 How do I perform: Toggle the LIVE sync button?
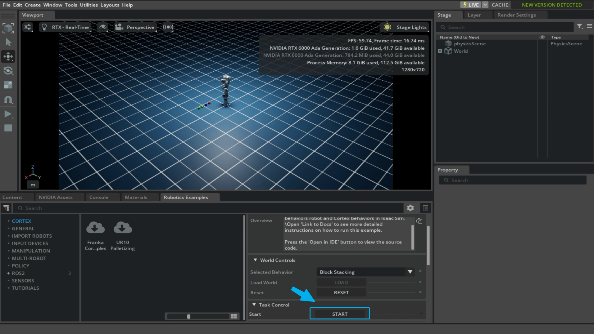470,5
